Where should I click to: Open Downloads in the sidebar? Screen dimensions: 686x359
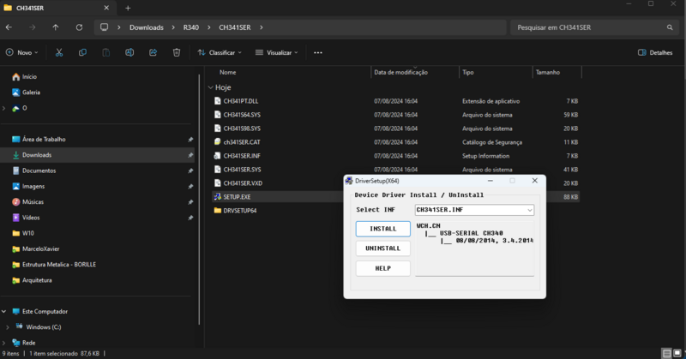click(37, 155)
